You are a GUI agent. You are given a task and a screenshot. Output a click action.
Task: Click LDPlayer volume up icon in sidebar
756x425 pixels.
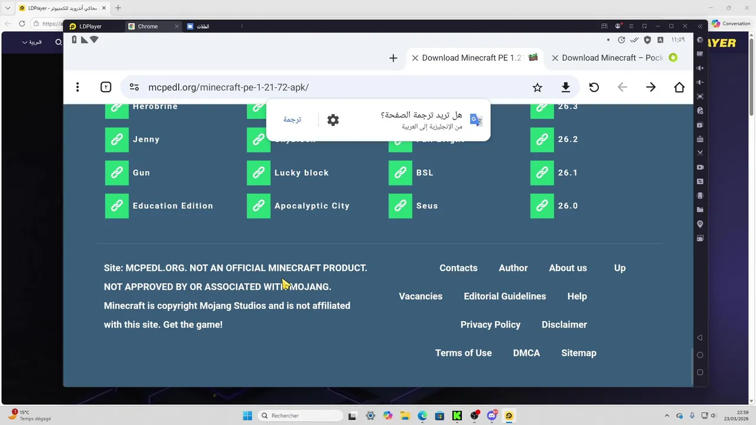coord(700,68)
